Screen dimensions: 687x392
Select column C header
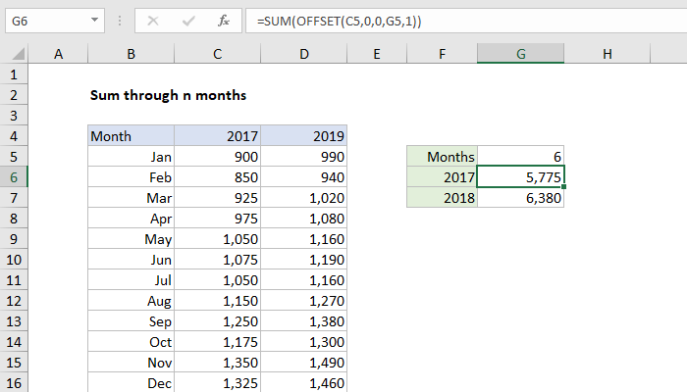(x=217, y=56)
